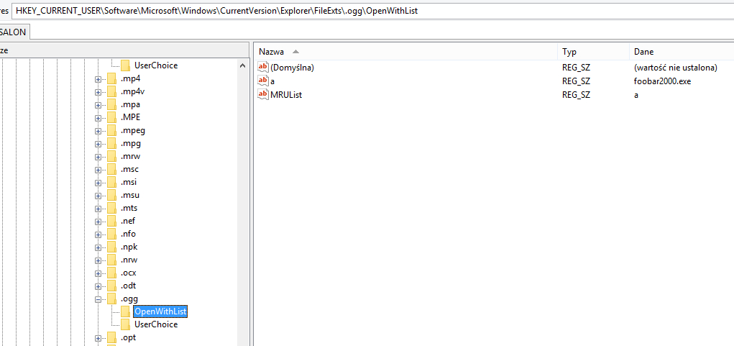Sort values by Dane column header
Image resolution: width=734 pixels, height=346 pixels.
click(682, 52)
